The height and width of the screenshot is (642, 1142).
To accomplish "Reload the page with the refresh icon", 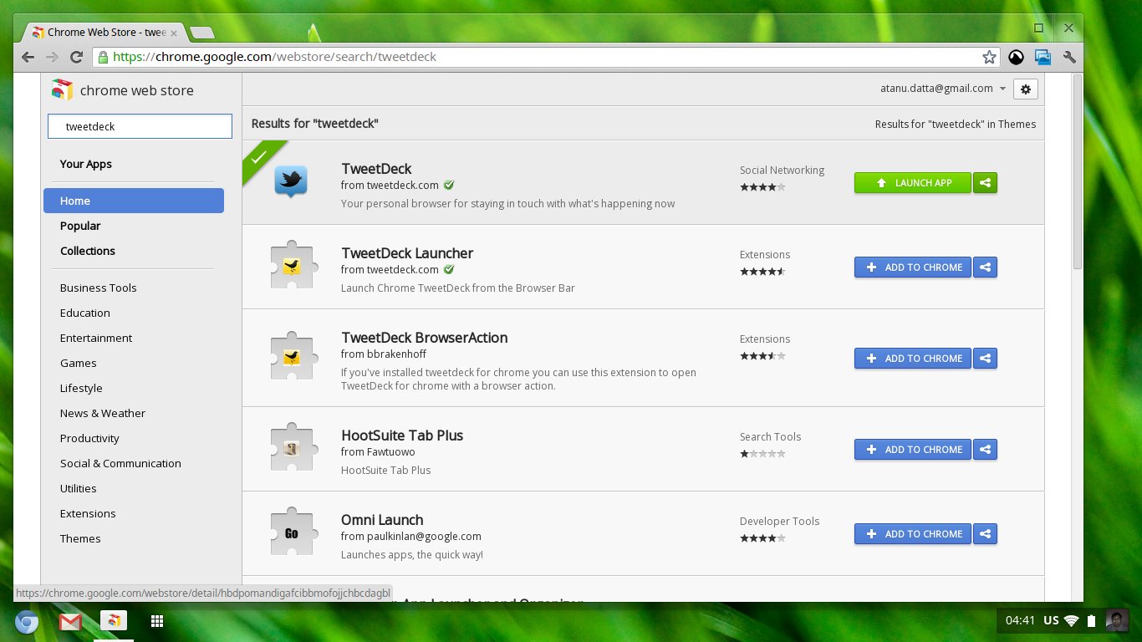I will click(76, 57).
